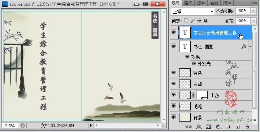Hide the 白鸽 layer
This screenshot has width=260, height=132.
173,84
